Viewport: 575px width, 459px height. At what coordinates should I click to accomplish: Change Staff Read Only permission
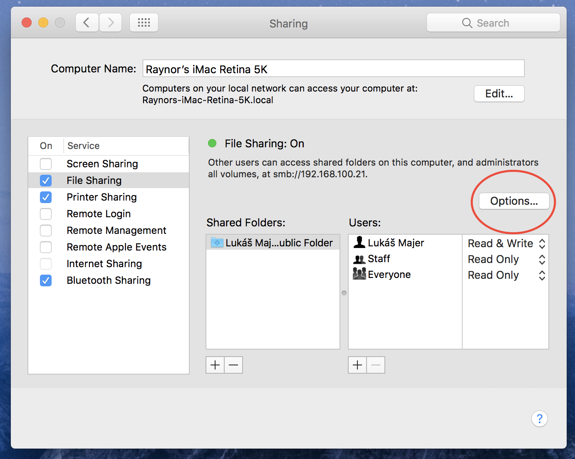tap(506, 259)
